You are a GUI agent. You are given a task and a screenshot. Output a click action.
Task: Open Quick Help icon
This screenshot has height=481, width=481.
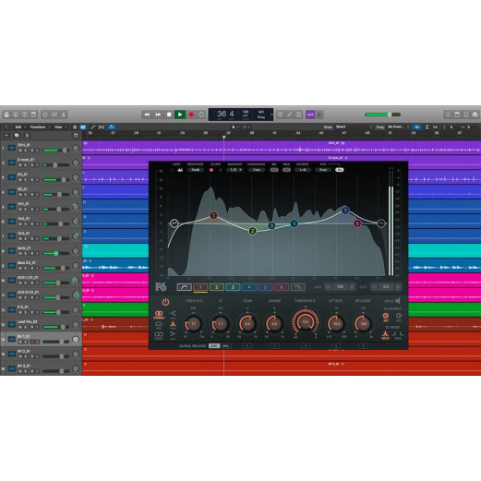(24, 114)
